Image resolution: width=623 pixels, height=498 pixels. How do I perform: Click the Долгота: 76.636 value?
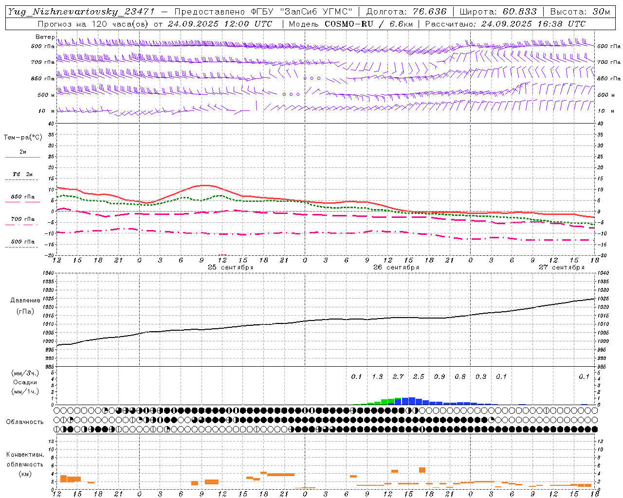click(406, 12)
